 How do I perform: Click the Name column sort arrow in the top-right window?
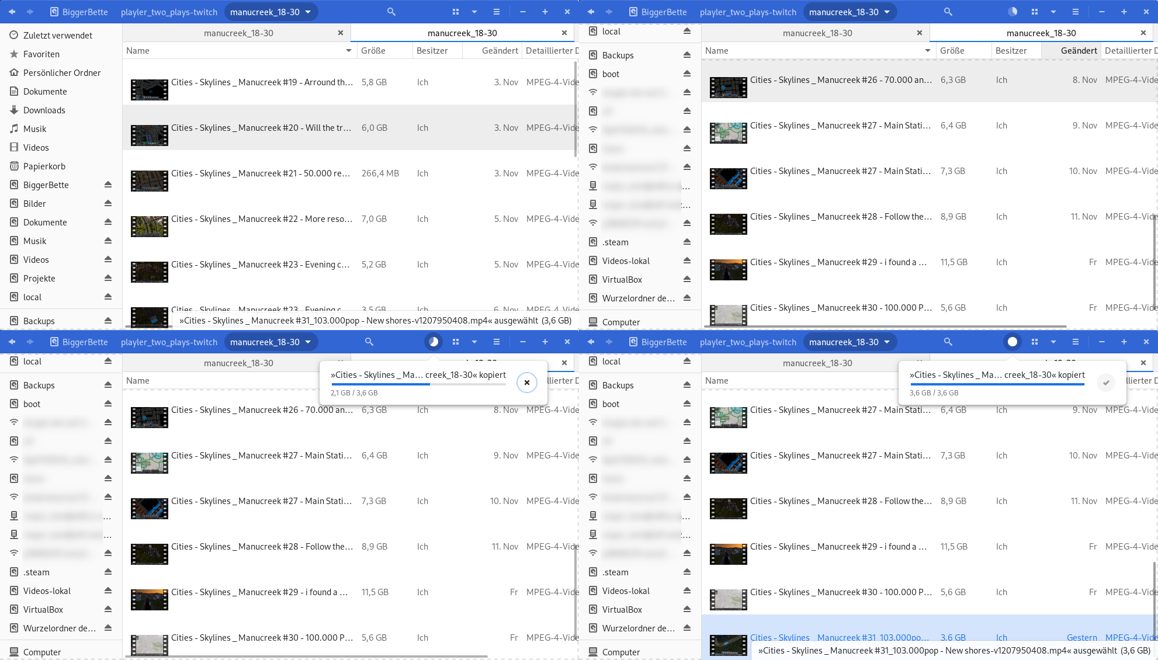(928, 51)
